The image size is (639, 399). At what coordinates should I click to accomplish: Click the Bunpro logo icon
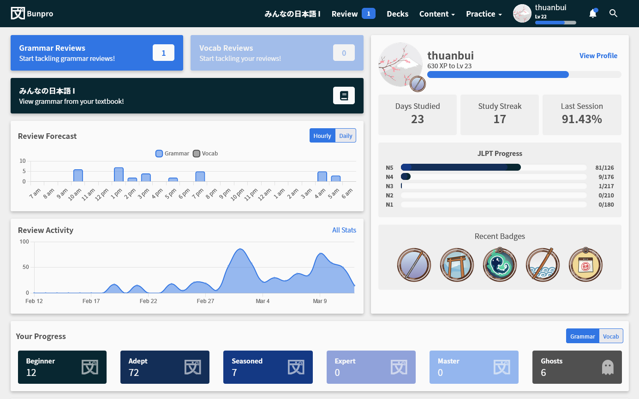(x=18, y=13)
